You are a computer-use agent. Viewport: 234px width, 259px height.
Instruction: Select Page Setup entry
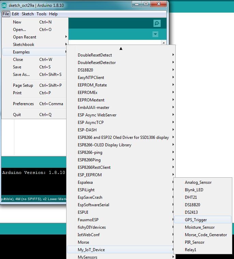(x=34, y=85)
